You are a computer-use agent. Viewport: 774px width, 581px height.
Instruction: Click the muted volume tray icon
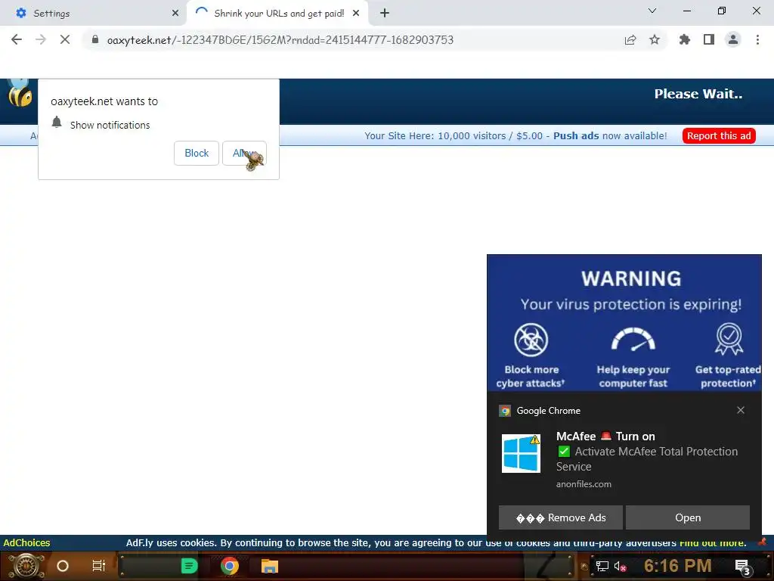point(620,566)
